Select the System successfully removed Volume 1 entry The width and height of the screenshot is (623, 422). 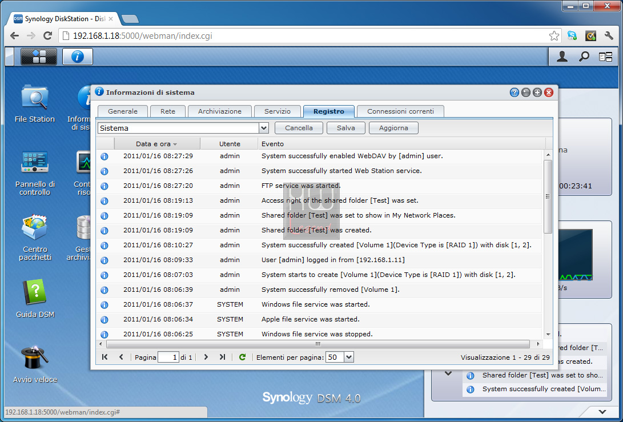[x=319, y=290]
